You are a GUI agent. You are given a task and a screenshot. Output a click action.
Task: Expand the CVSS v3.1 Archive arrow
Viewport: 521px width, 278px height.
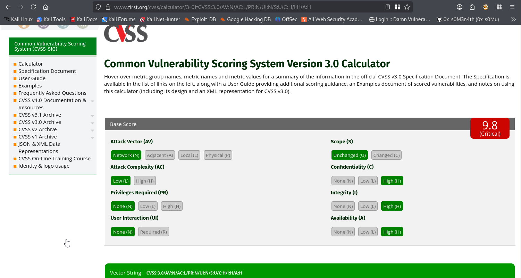pos(92,116)
